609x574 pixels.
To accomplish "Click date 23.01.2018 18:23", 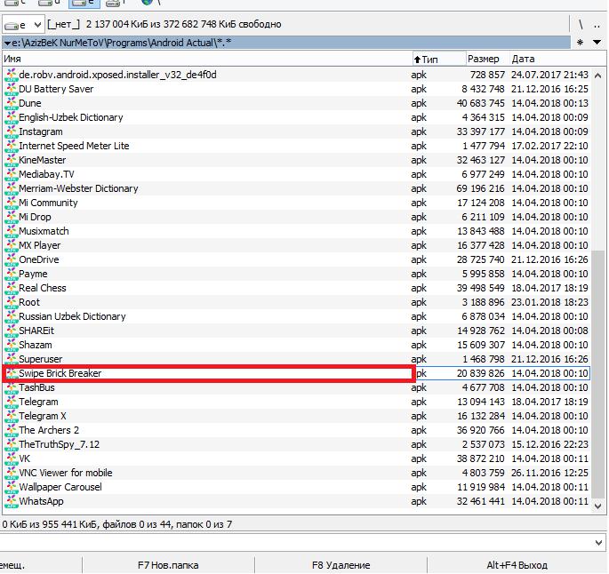I will tap(549, 302).
